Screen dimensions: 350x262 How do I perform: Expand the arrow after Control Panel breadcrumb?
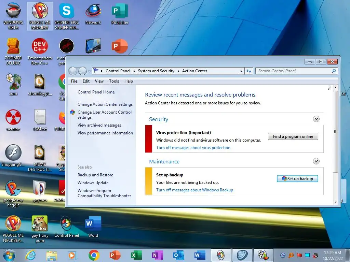coord(134,71)
